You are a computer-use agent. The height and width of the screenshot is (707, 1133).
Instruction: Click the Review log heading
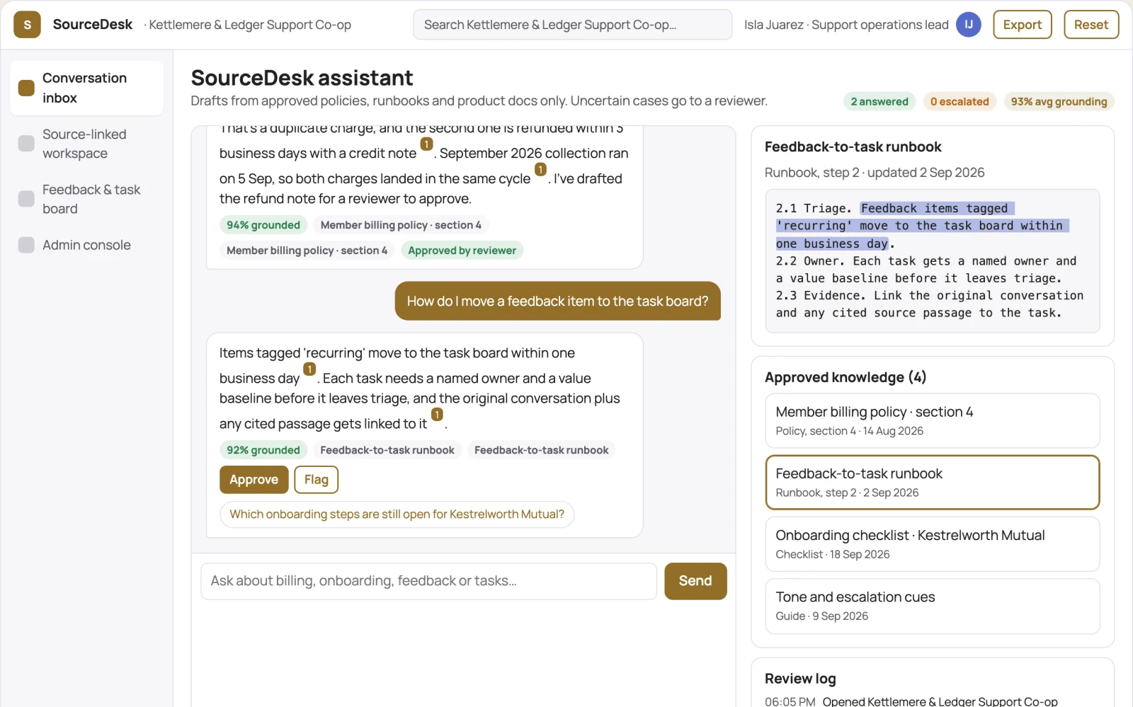tap(800, 679)
